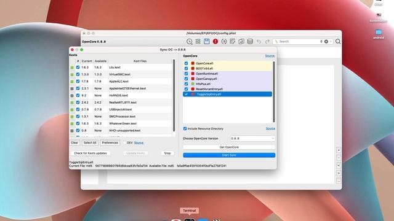Uncheck the Lilu.kext checkbox
394x221 pixels.
click(x=78, y=68)
